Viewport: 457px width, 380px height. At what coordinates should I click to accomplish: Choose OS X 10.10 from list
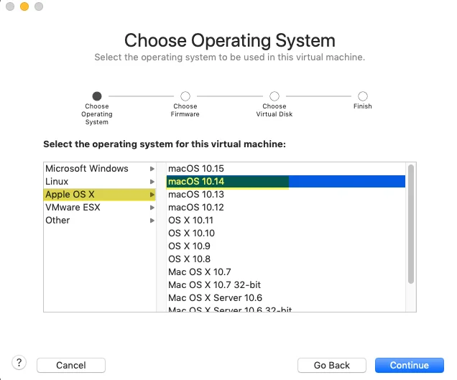(286, 233)
